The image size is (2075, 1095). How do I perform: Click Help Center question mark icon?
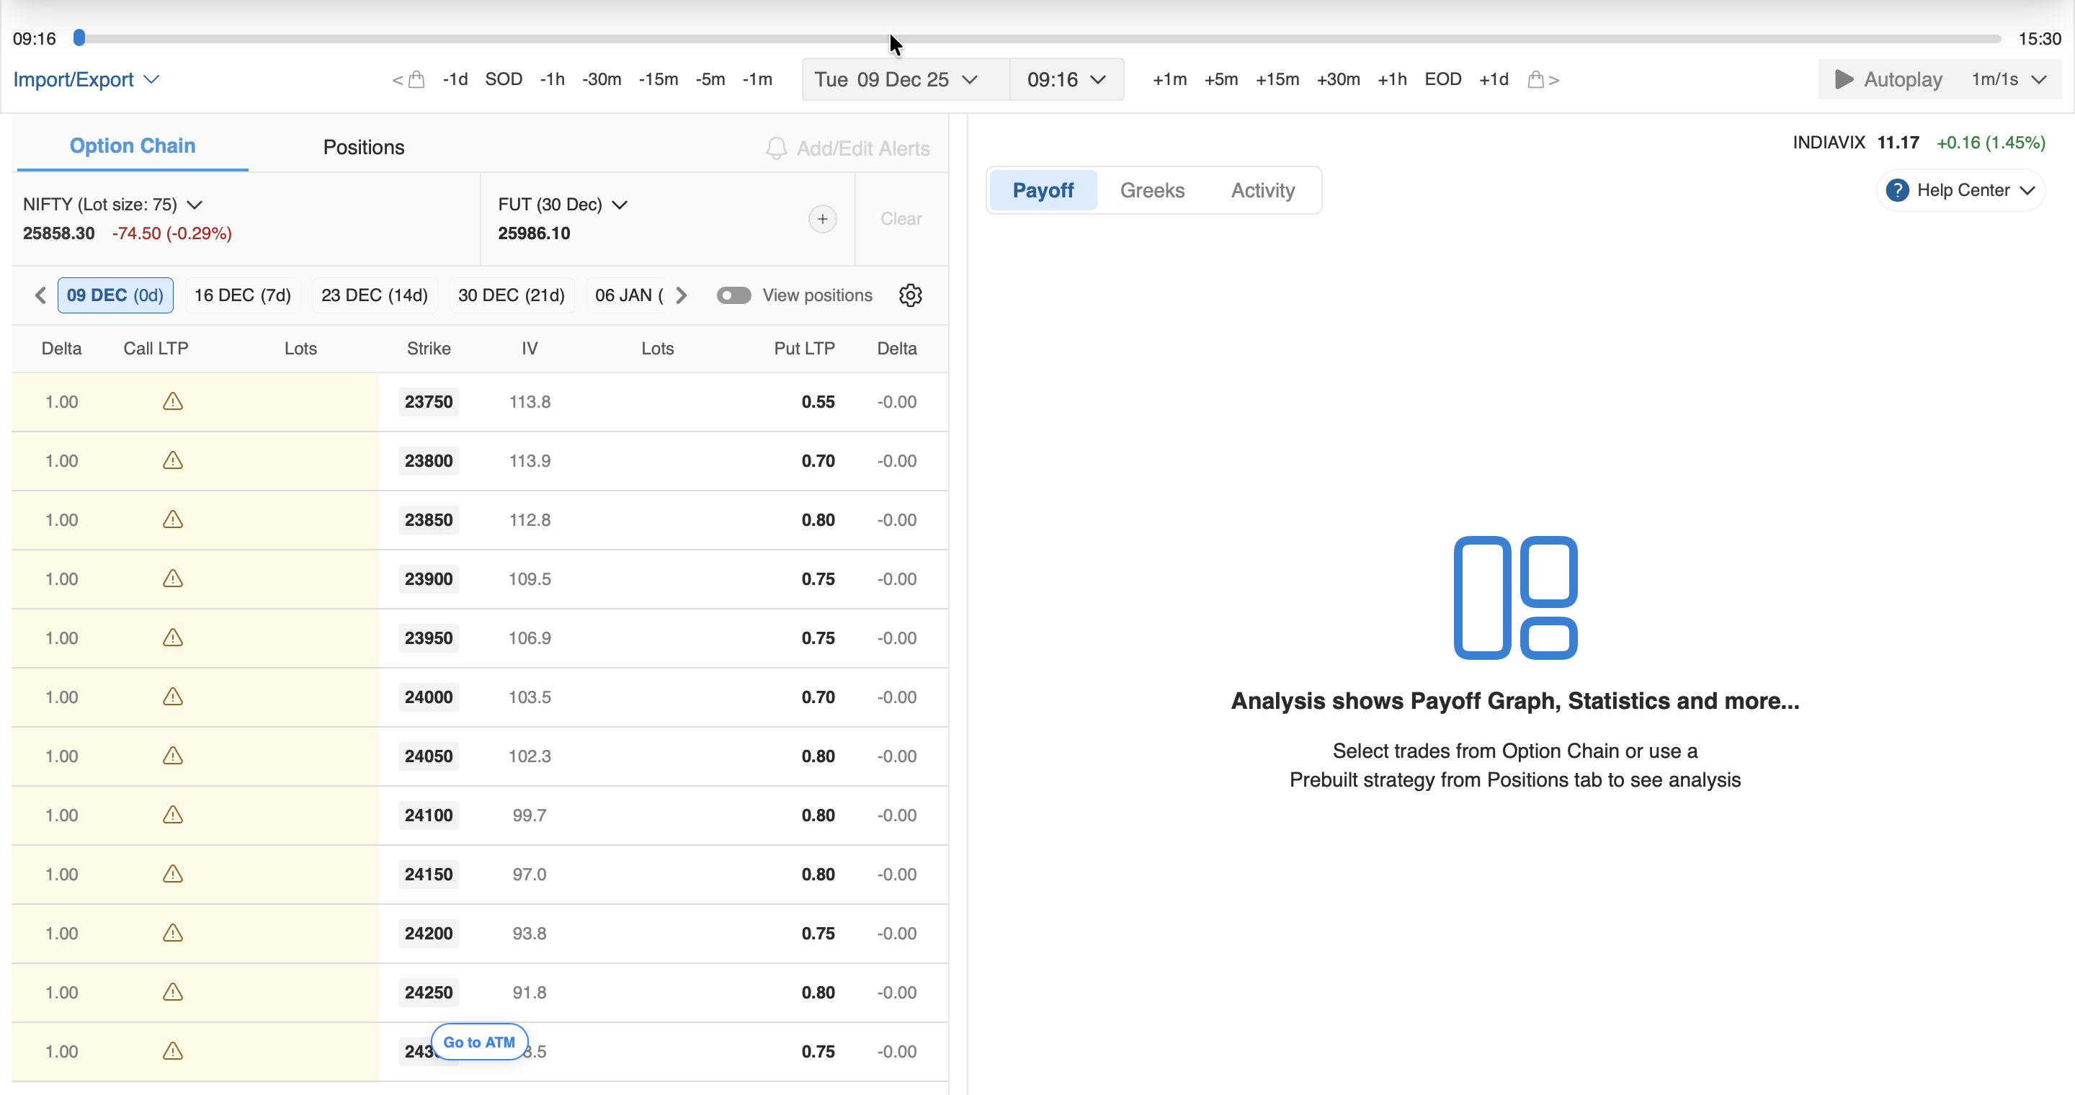(x=1897, y=190)
